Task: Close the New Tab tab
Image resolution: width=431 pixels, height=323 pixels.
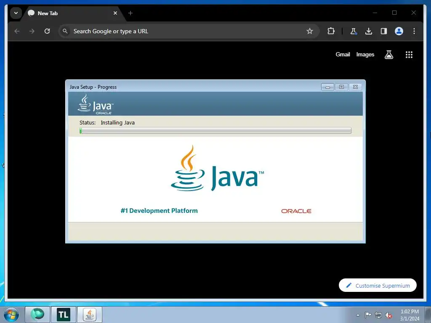Action: (115, 13)
